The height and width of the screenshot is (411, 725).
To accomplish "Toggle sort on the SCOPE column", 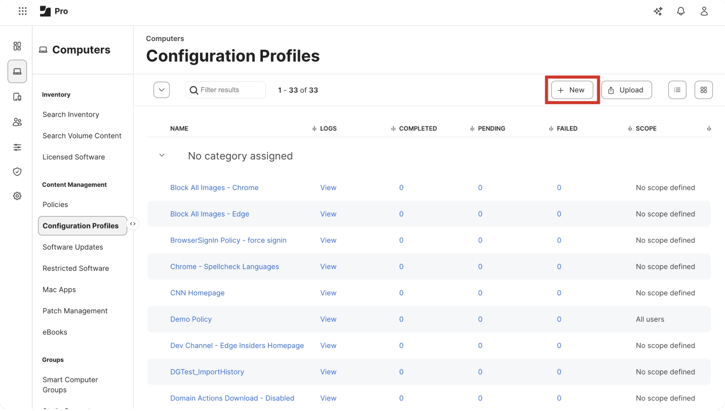I will coord(630,128).
